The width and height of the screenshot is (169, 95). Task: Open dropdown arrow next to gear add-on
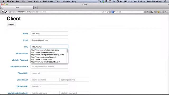coord(161,12)
